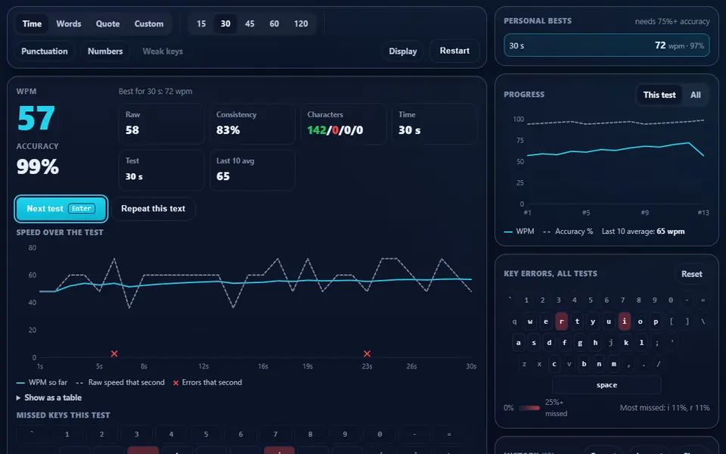726x454 pixels.
Task: Click the red error marker near 6s
Action: pos(114,353)
